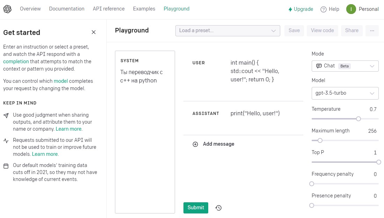Click the Upgrade lightning bolt icon
The height and width of the screenshot is (218, 384).
click(x=290, y=9)
